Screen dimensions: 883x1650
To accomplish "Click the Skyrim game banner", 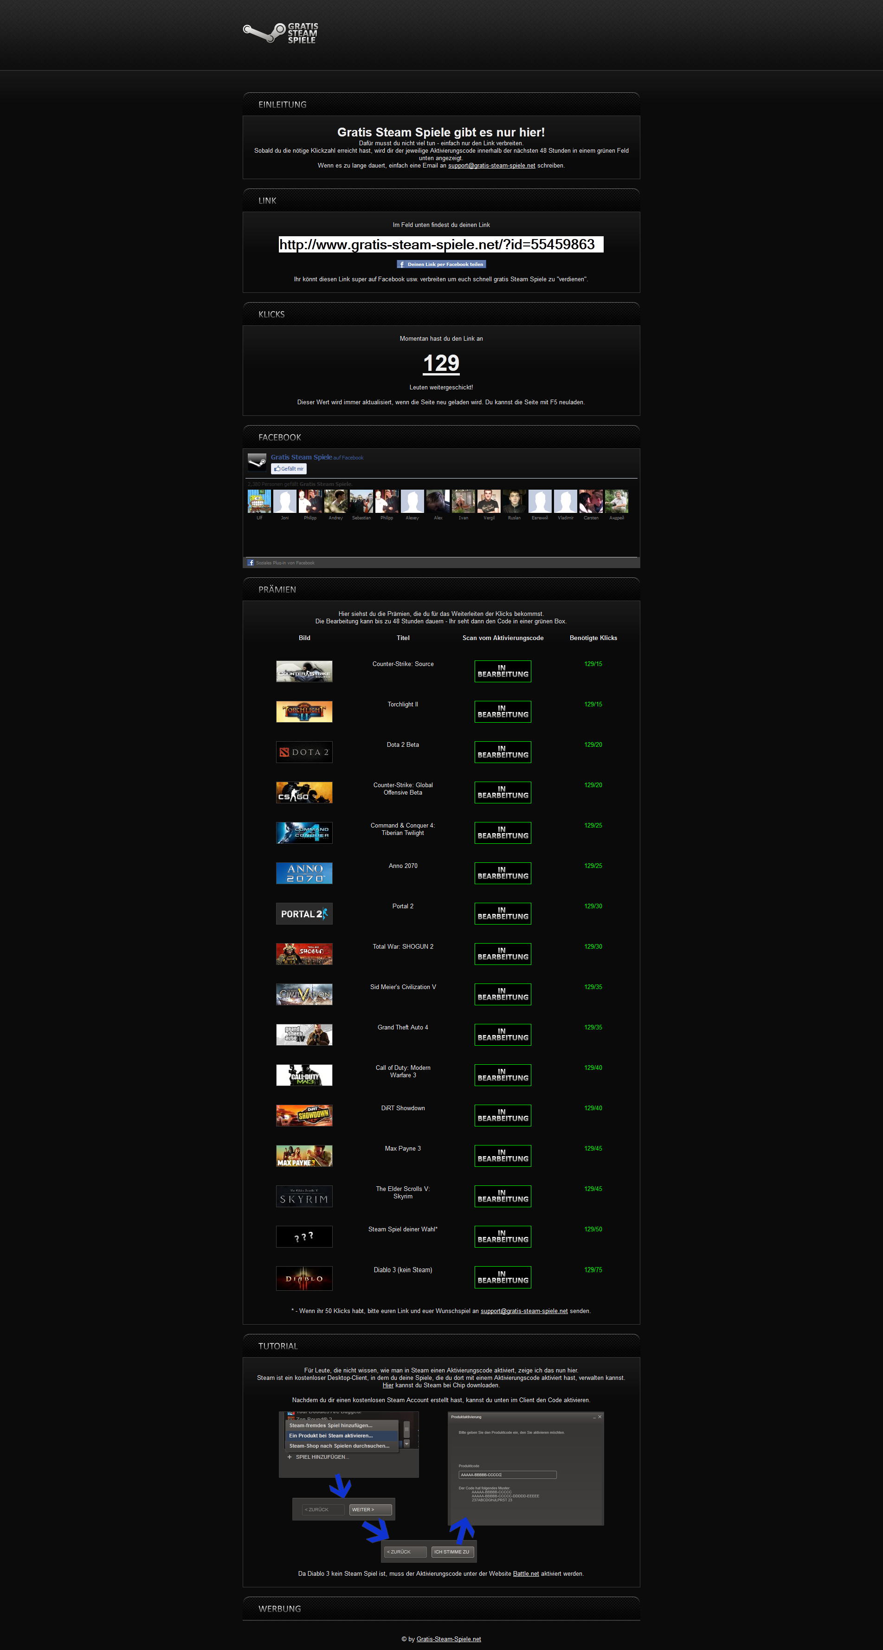I will point(304,1196).
